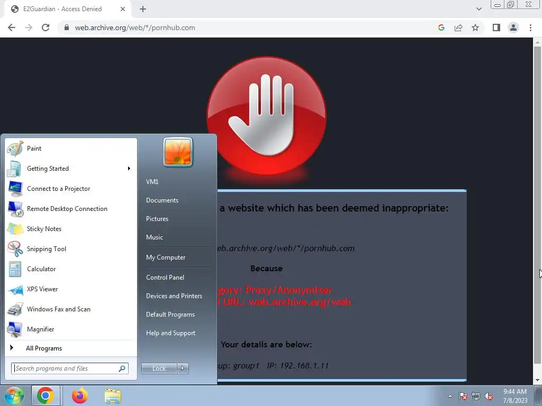Open the VM1 user folder

152,182
